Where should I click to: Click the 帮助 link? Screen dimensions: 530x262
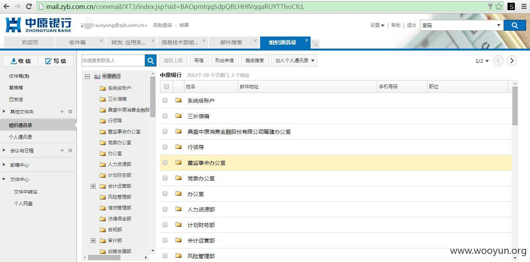396,25
